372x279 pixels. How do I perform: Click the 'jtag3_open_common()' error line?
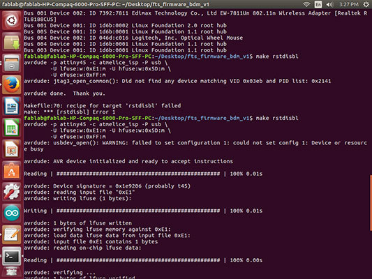(x=177, y=81)
